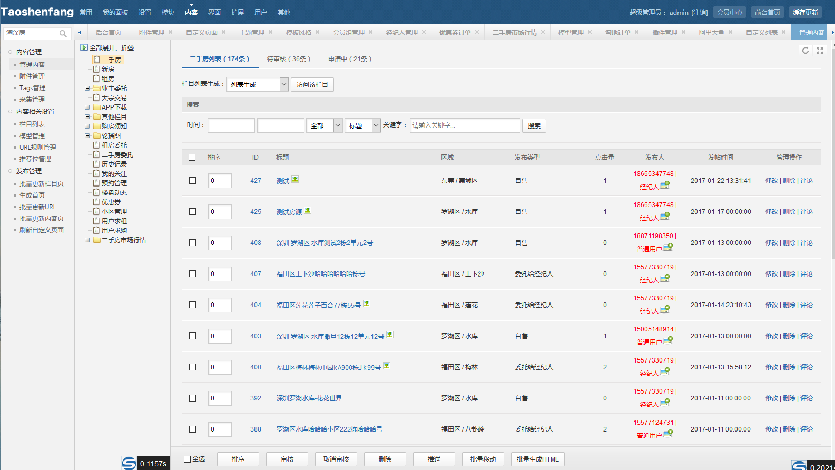Click the left arrow to scroll tabs
This screenshot has height=470, width=835.
point(80,32)
